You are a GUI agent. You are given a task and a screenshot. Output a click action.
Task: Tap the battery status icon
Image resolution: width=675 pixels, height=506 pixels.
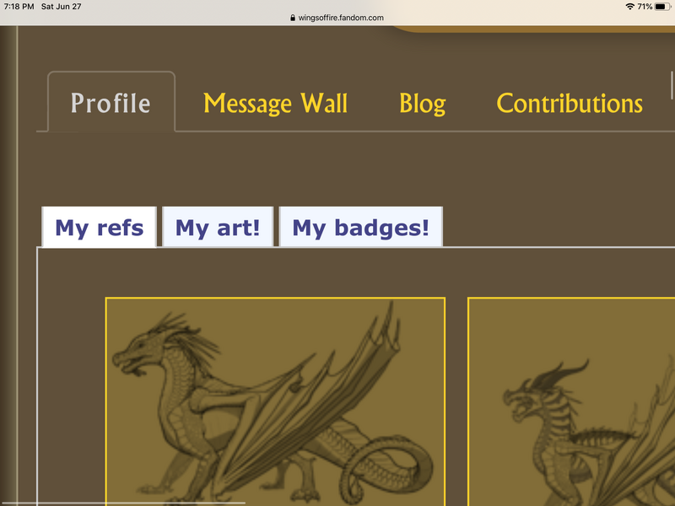pos(662,7)
